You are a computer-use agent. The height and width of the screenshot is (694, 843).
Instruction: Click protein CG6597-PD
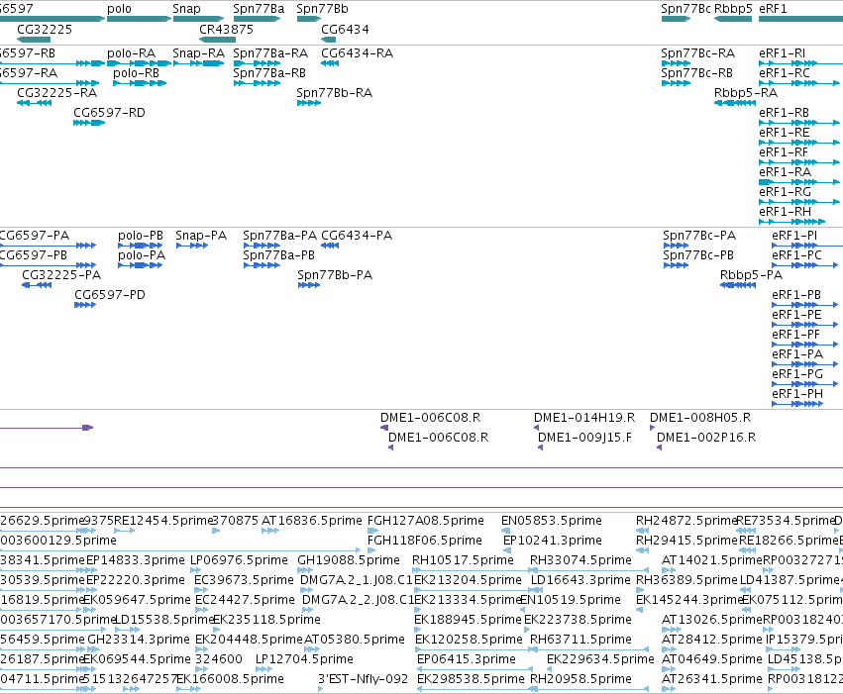[110, 295]
